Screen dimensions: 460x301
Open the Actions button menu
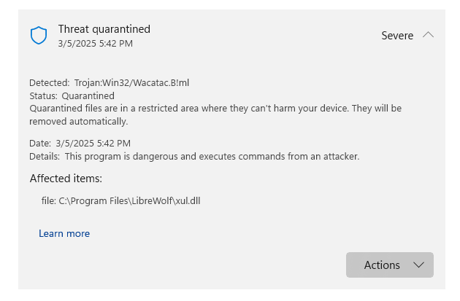coord(390,265)
